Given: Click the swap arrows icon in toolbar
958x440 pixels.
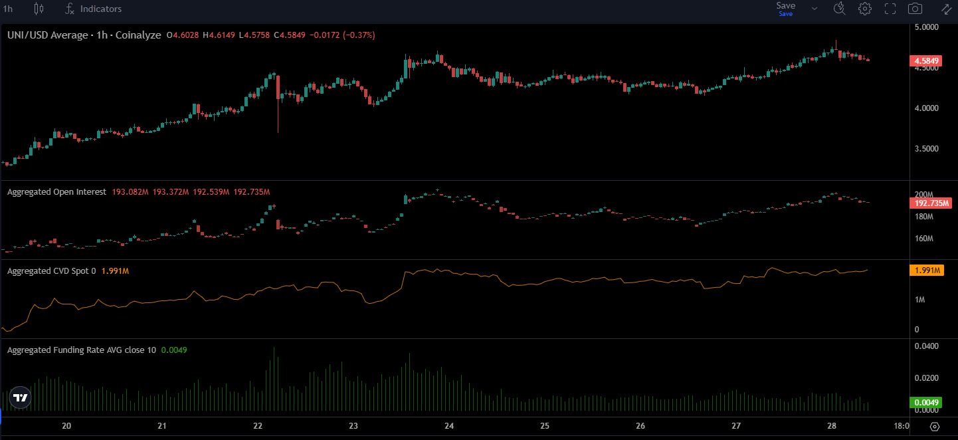Looking at the screenshot, I should click(x=945, y=9).
